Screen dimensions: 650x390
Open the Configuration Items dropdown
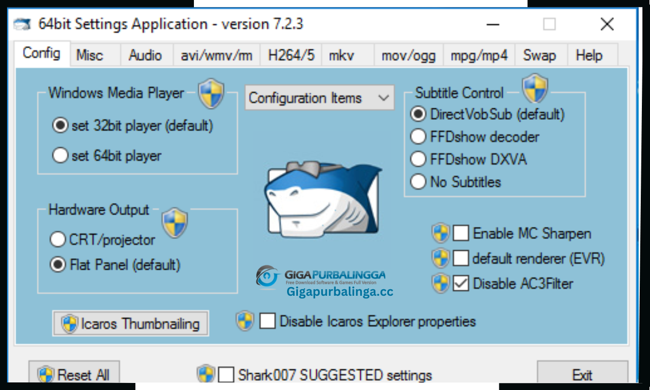coord(320,98)
